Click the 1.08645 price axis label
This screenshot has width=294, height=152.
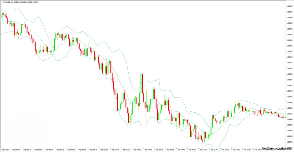point(289,102)
